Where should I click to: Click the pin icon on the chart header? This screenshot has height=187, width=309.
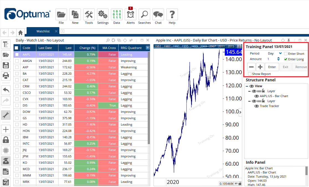288,40
